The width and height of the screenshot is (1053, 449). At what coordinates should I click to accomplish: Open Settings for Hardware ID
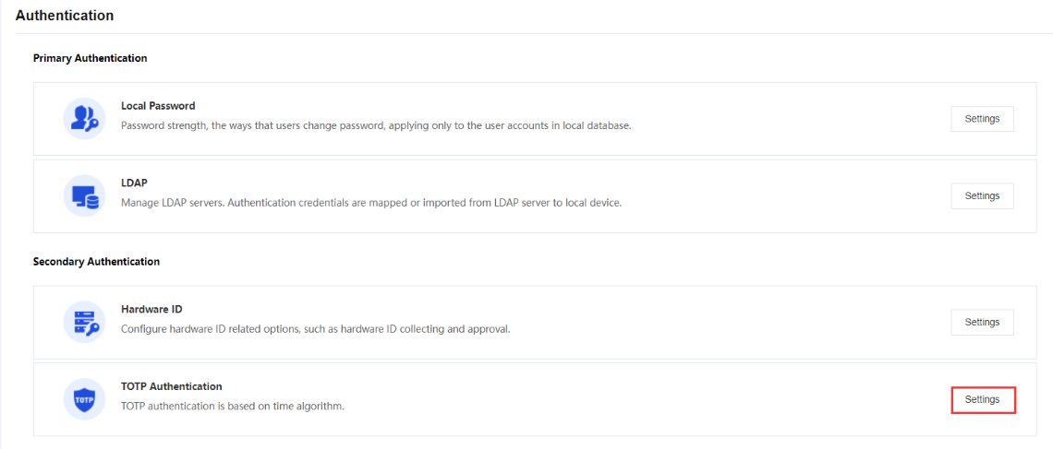pos(982,322)
